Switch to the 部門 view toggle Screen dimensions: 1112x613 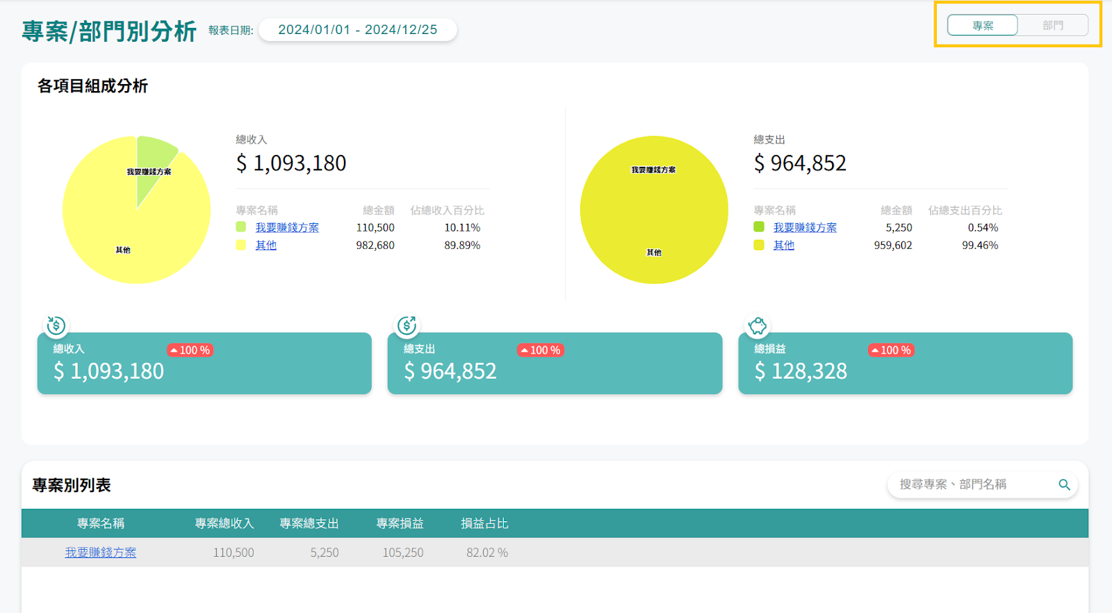coord(1053,26)
